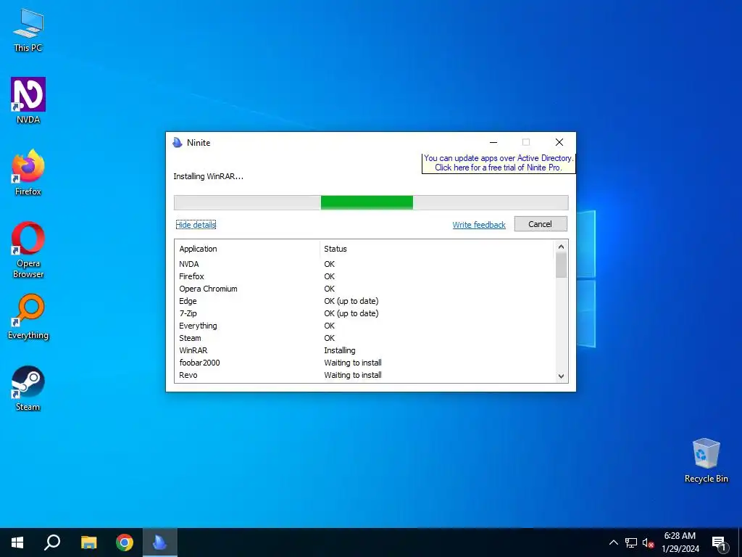Select the Opera Browser desktop shortcut
This screenshot has height=557, width=742.
pyautogui.click(x=28, y=249)
